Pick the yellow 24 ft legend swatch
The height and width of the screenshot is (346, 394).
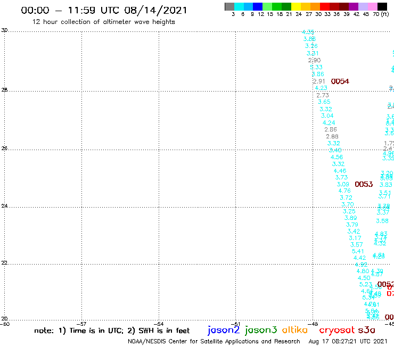click(296, 6)
